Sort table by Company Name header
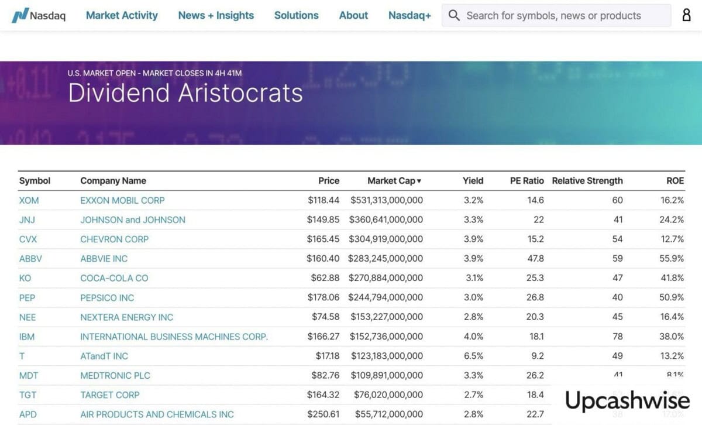 point(113,181)
